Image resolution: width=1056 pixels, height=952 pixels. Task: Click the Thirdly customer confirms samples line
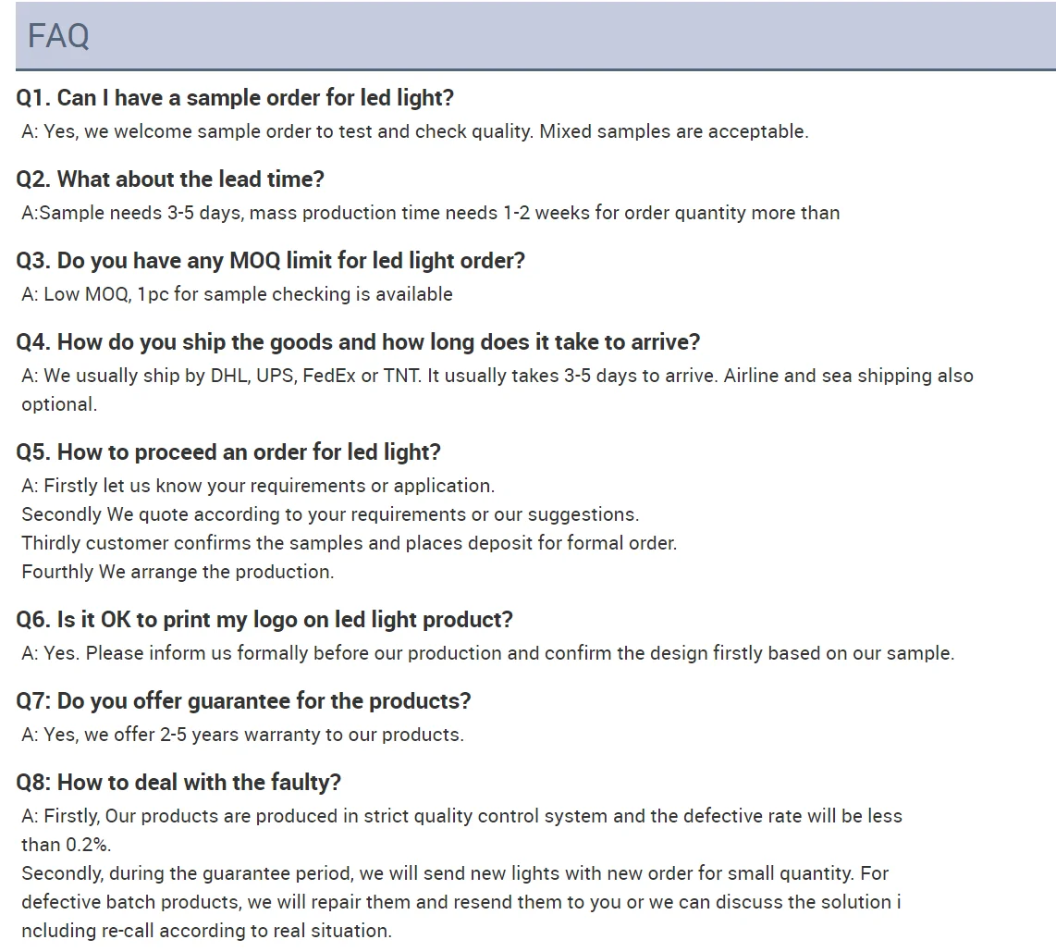(349, 543)
